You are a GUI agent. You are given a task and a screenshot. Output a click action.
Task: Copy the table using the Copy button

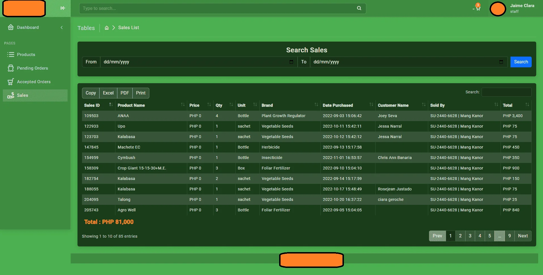pos(91,93)
